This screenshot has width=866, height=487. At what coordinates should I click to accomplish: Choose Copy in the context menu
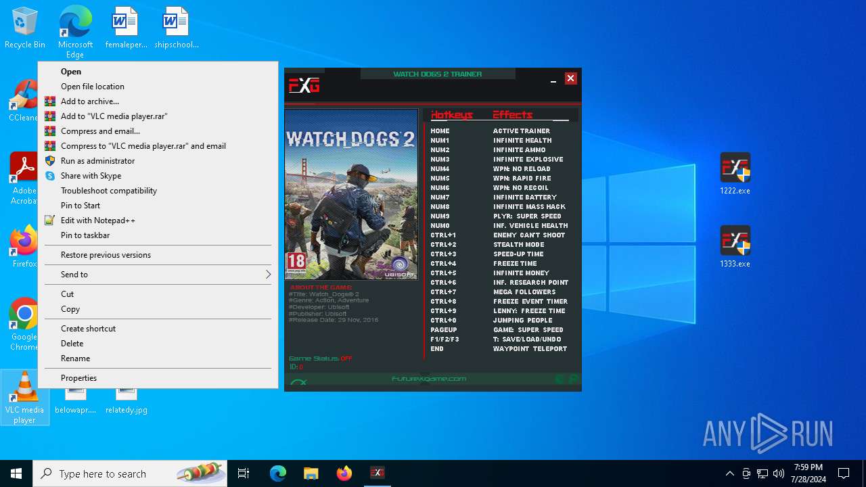pyautogui.click(x=158, y=309)
